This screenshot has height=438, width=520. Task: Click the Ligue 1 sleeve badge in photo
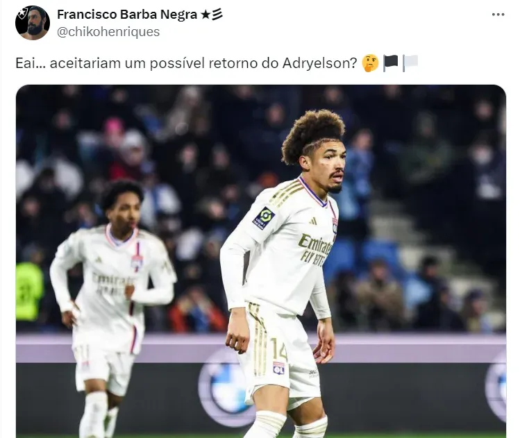pyautogui.click(x=265, y=218)
